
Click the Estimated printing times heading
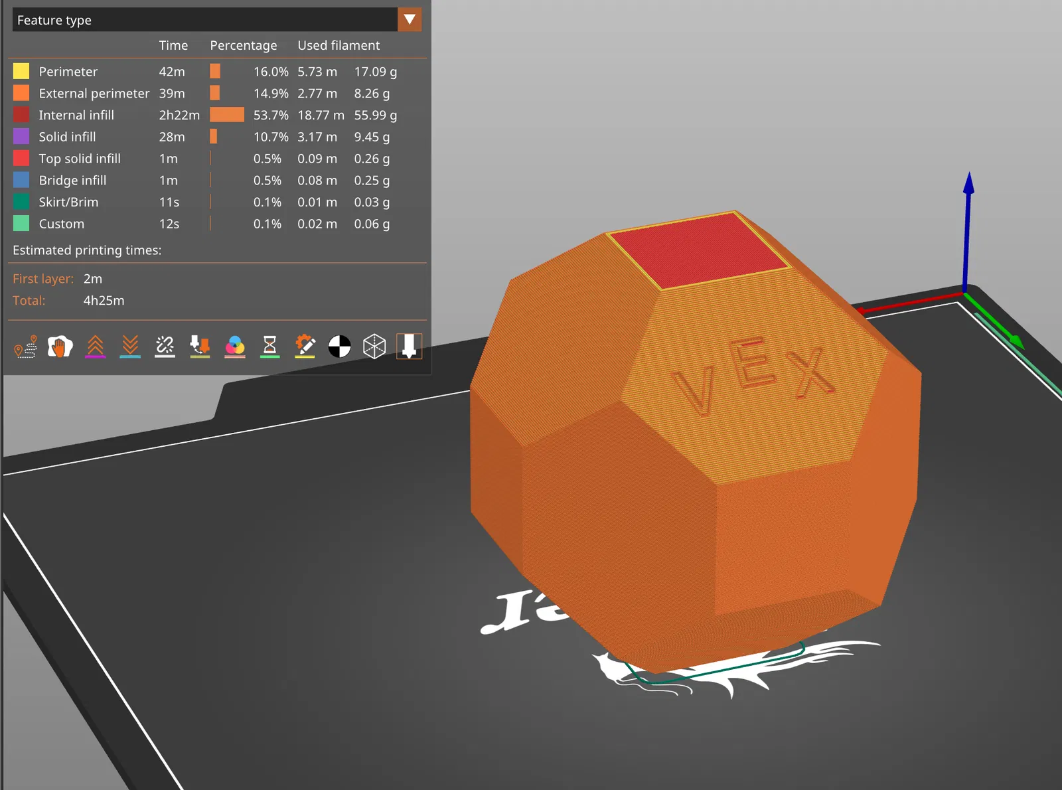click(x=87, y=250)
